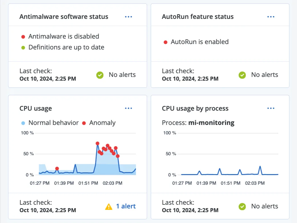The width and height of the screenshot is (297, 223).
Task: Open the Antimalware software status options menu
Action: (128, 17)
